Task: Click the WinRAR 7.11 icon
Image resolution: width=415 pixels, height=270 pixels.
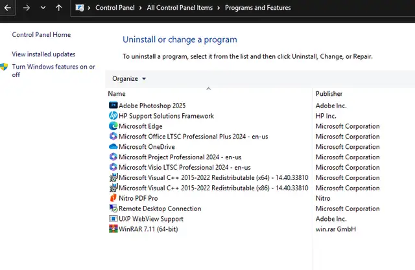Action: (x=113, y=229)
